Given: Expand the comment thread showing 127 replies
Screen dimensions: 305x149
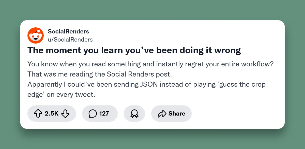Looking at the screenshot, I should (x=100, y=114).
